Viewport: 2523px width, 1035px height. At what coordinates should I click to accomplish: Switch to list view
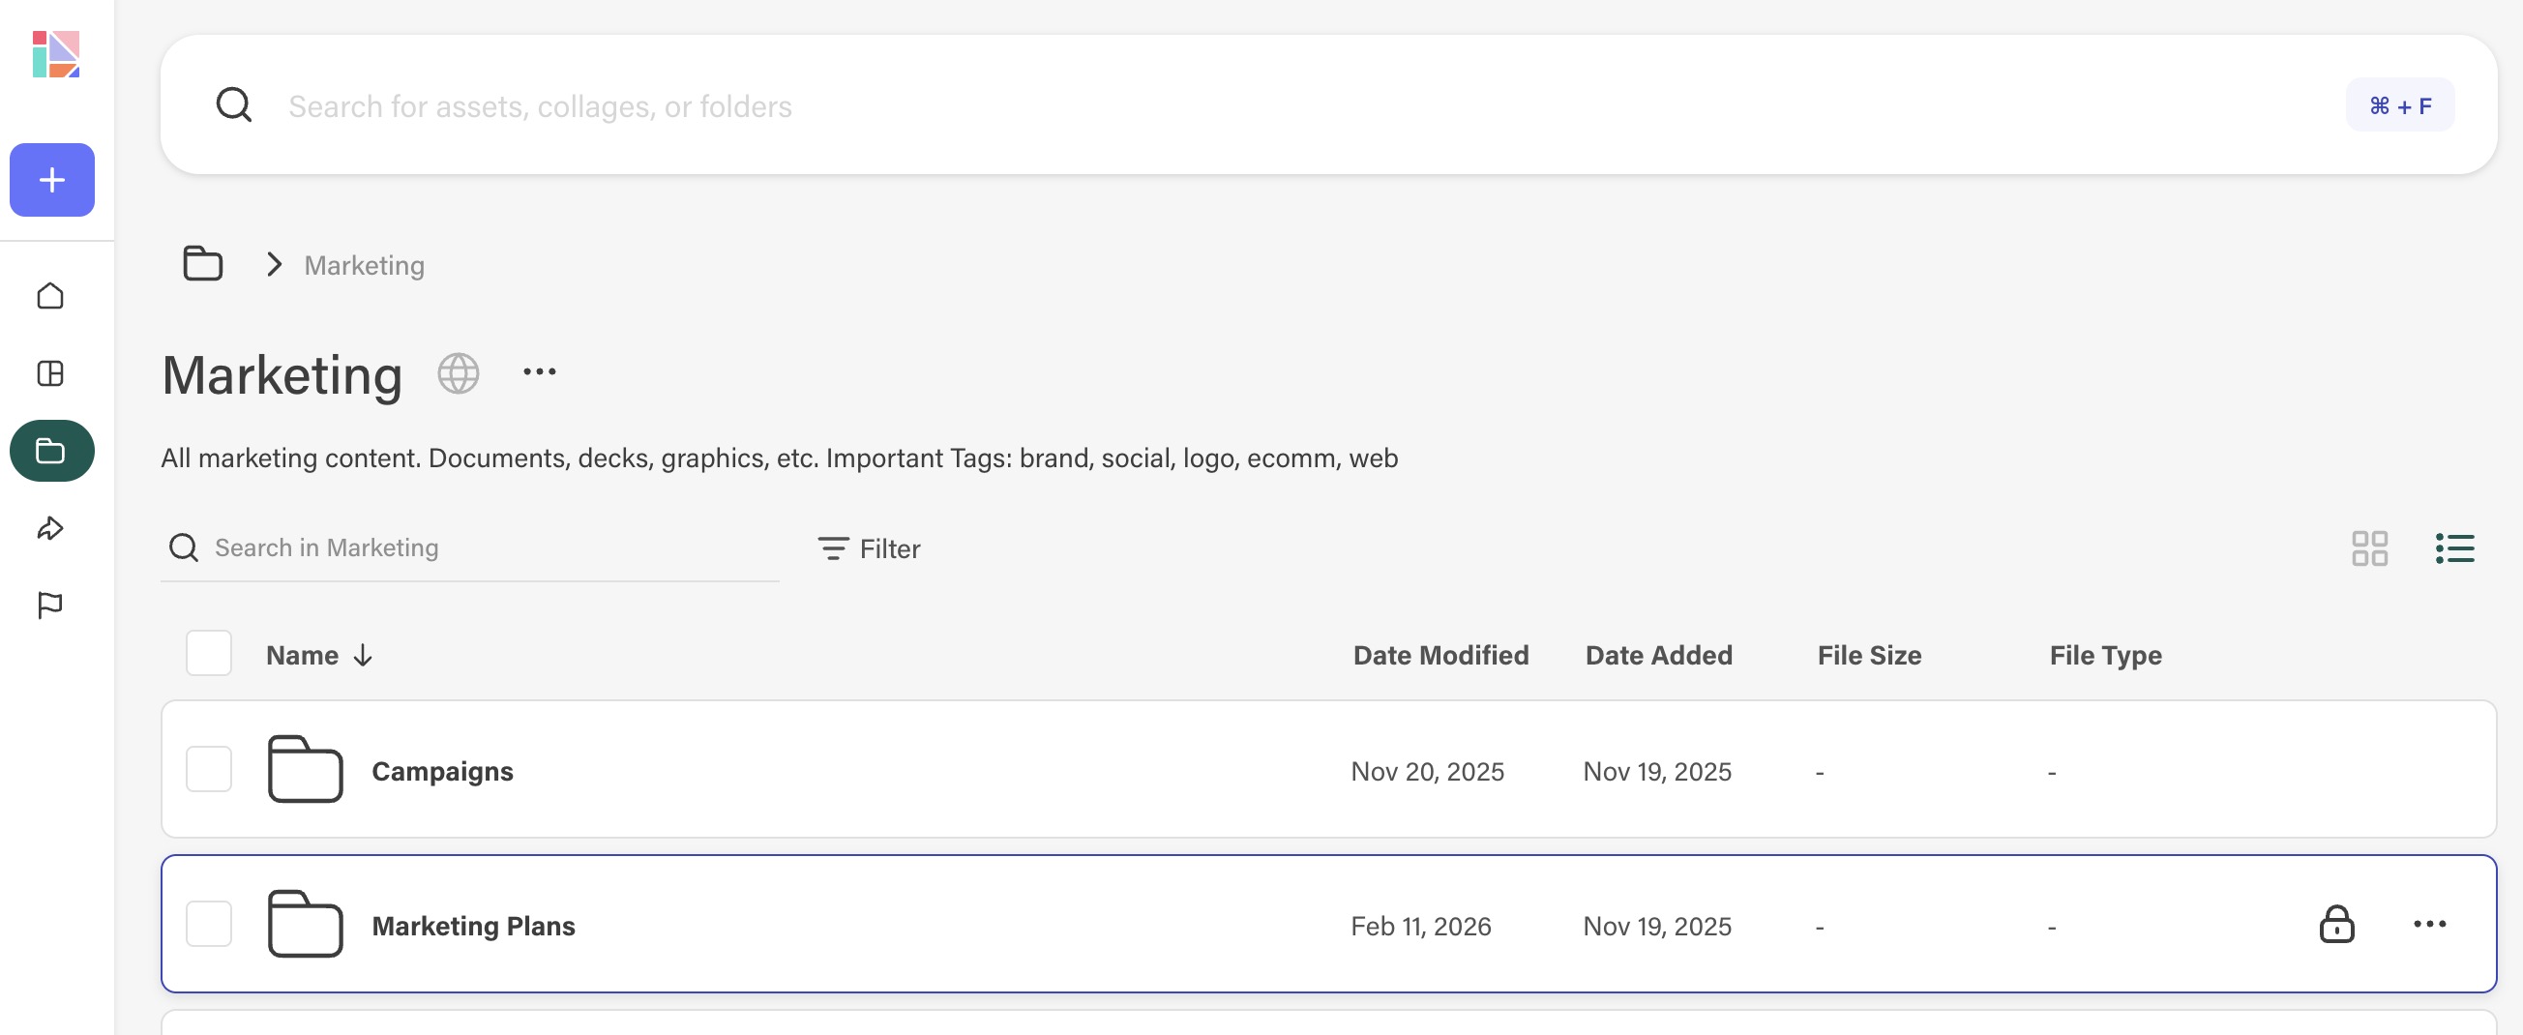tap(2454, 548)
